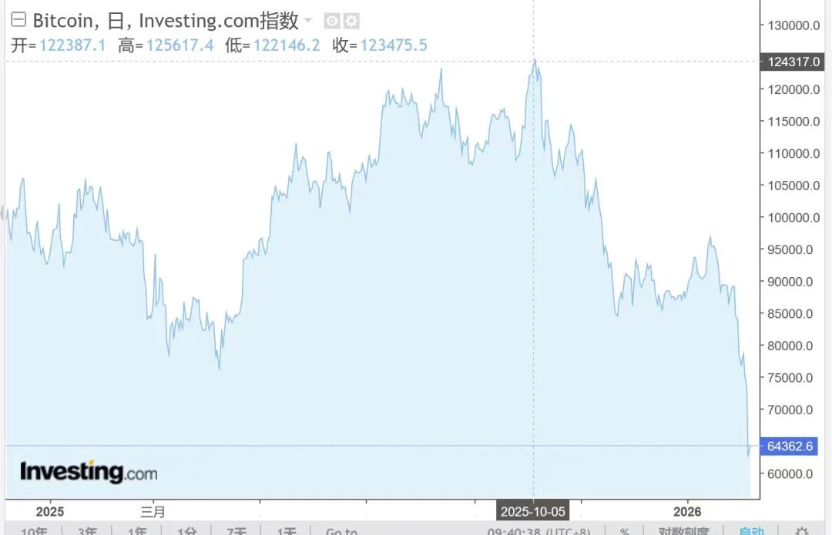Image resolution: width=832 pixels, height=535 pixels.
Task: Click the Bitcoin chart title text
Action: point(165,21)
